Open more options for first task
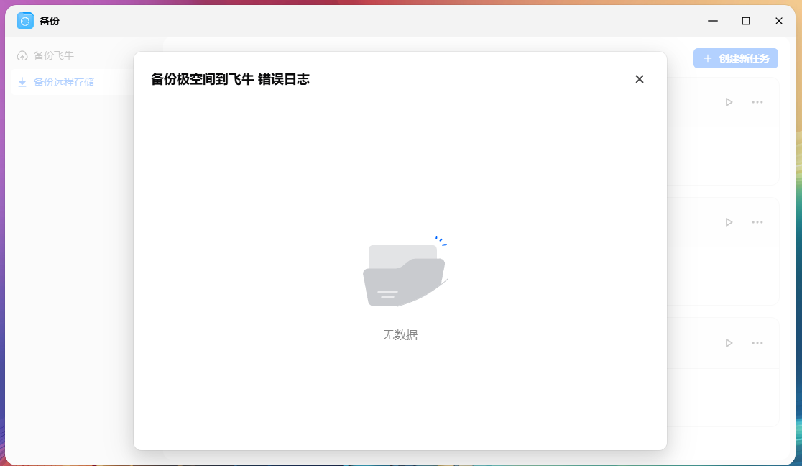Screen dimensions: 802x466 tap(757, 102)
